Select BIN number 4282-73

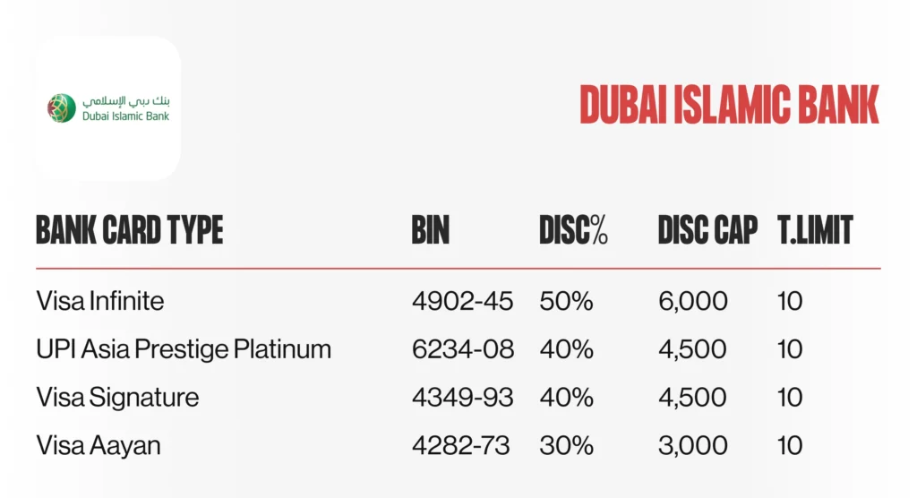click(461, 444)
